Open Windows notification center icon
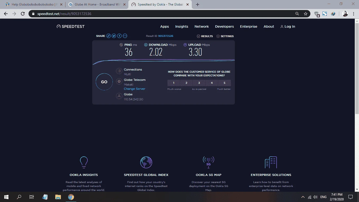The height and width of the screenshot is (202, 359). 351,197
